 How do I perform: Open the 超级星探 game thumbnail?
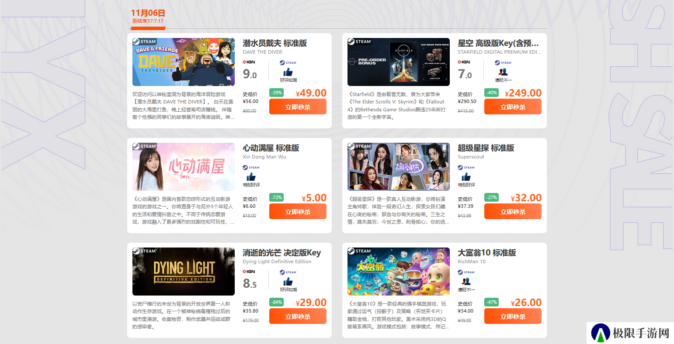pos(399,167)
